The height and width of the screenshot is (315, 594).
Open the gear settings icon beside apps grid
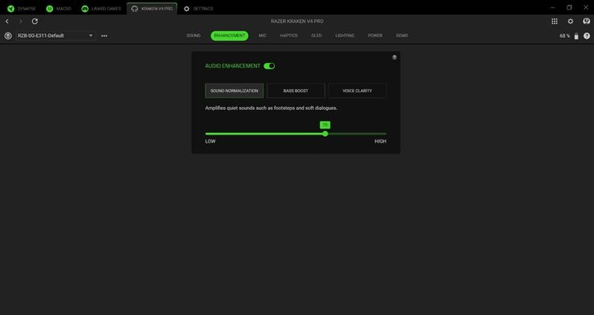570,22
